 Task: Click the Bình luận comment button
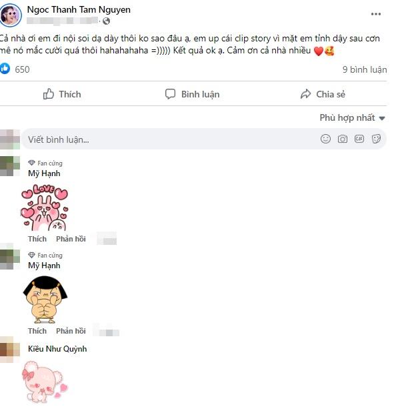(193, 94)
